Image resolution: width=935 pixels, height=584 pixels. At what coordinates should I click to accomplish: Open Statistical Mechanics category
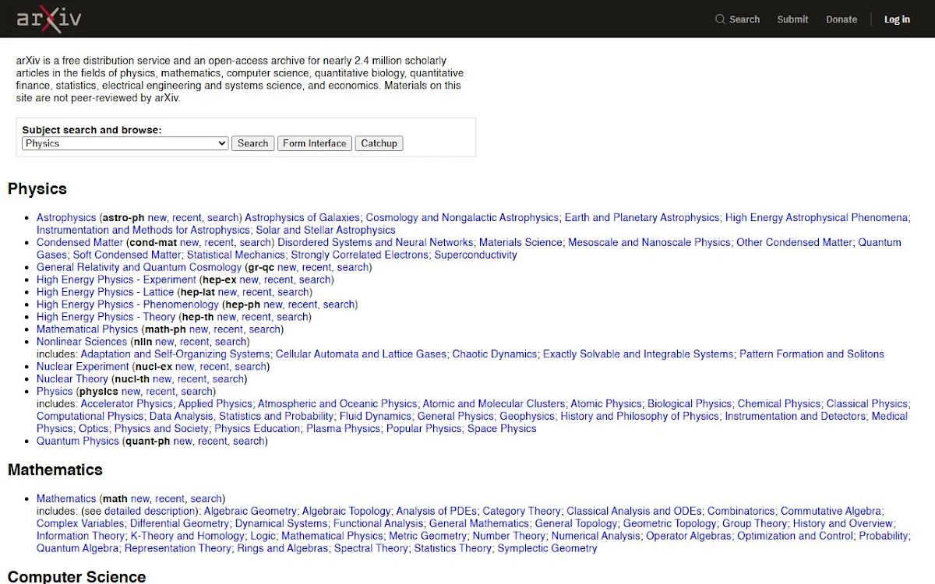point(236,255)
